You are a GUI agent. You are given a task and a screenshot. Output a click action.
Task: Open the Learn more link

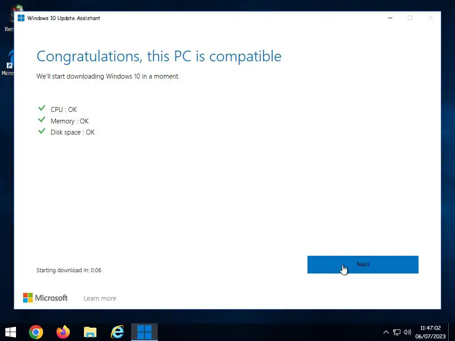[100, 298]
